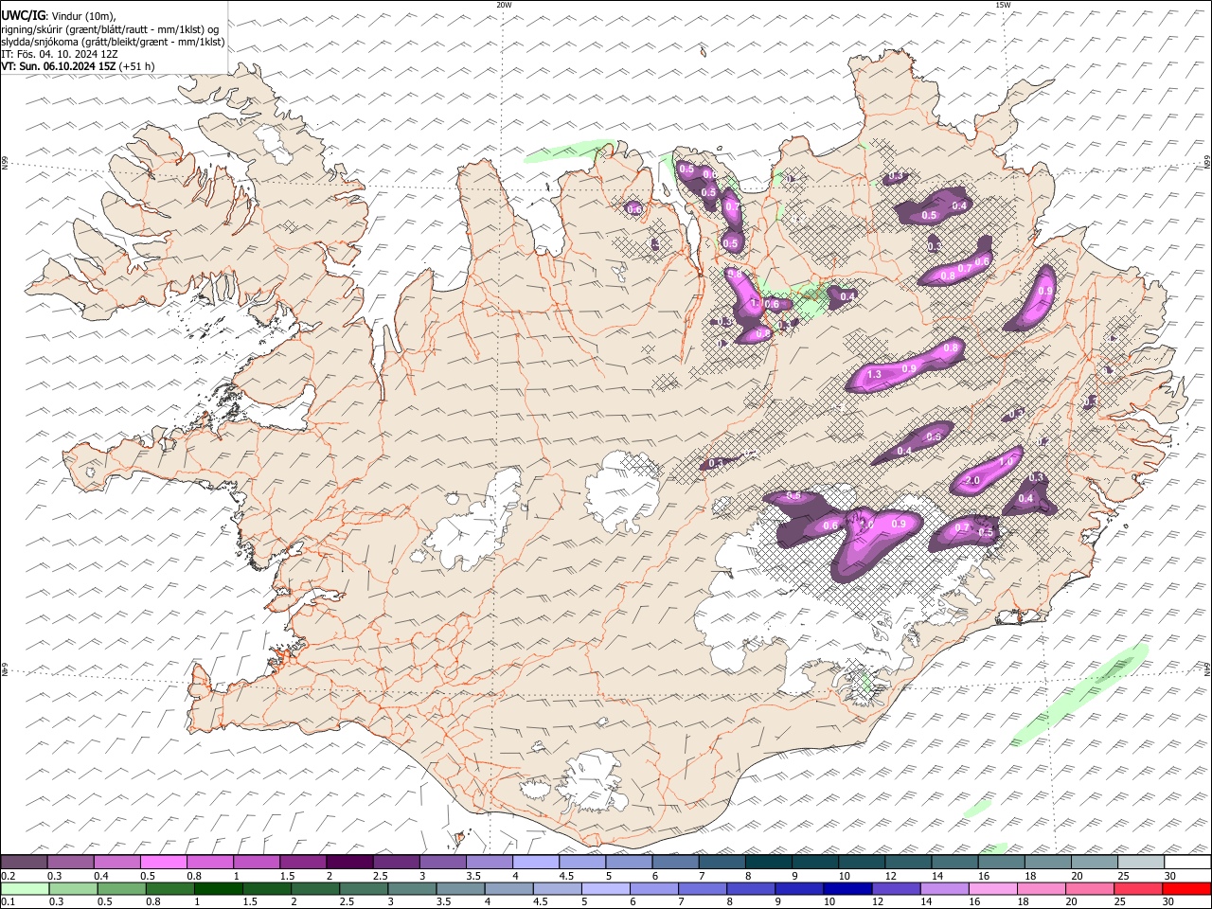
Task: Click the 12 teal swatch in upper legend
Action: point(908,862)
